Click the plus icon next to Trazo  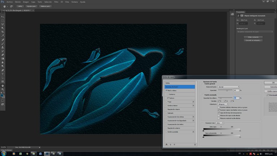[193, 102]
